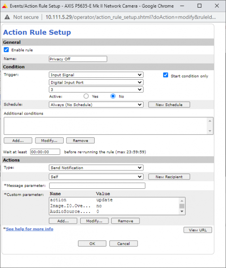Minimize the Chrome window
Image resolution: width=226 pixels, height=268 pixels.
pos(182,6)
